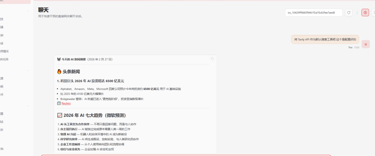Viewport: 375px width, 156px height.
Task: Collapse the sidebar group containing 调试
Action: 28,105
